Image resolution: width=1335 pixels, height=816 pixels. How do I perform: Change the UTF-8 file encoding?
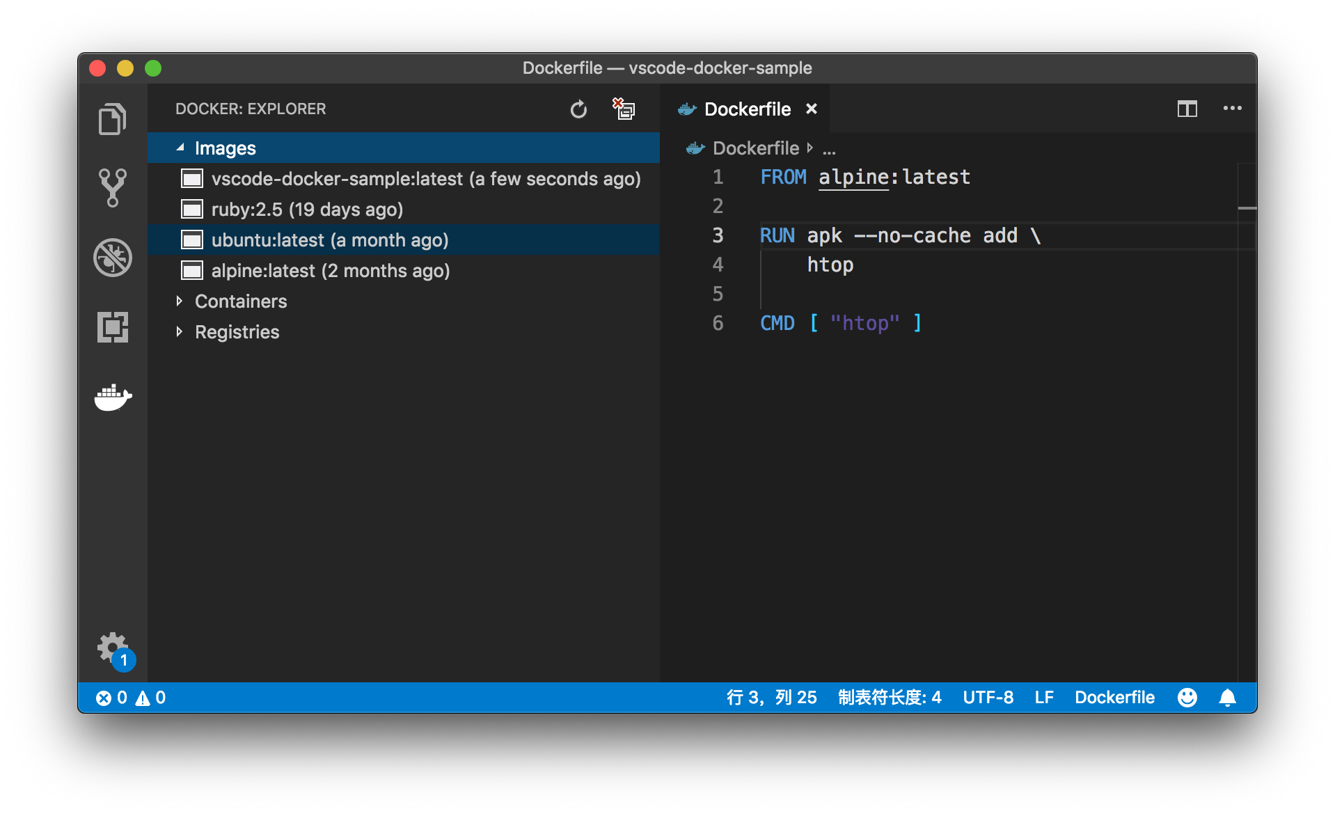(x=988, y=698)
